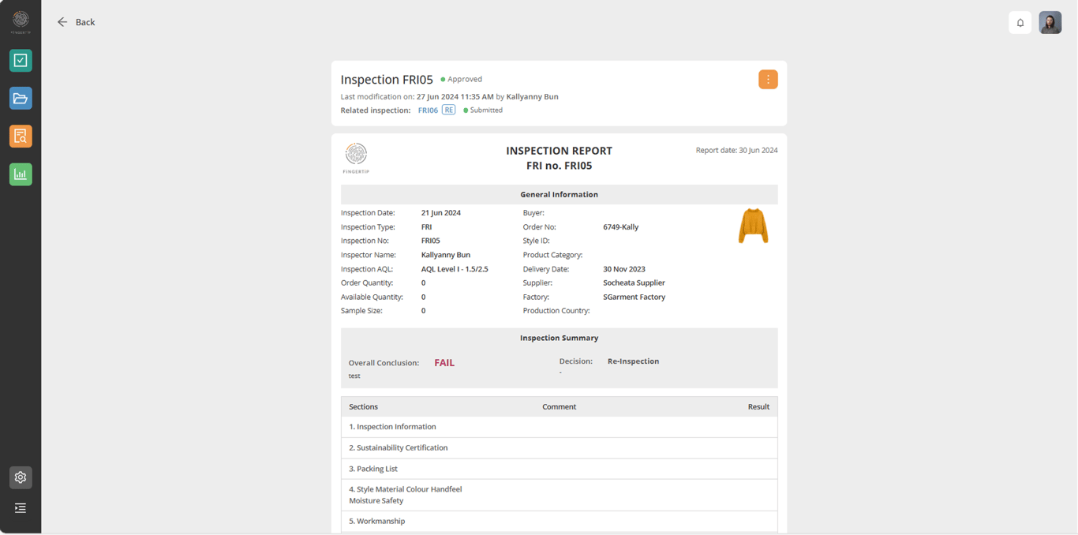Open the settings gear in sidebar
Viewport: 1078px width, 535px height.
pos(21,477)
